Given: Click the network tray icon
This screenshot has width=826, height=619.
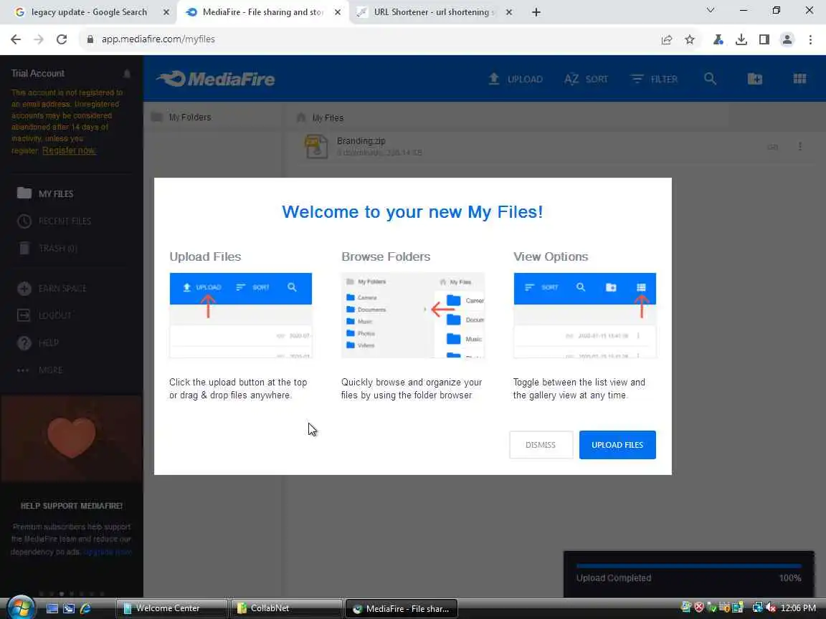Looking at the screenshot, I should 757,608.
